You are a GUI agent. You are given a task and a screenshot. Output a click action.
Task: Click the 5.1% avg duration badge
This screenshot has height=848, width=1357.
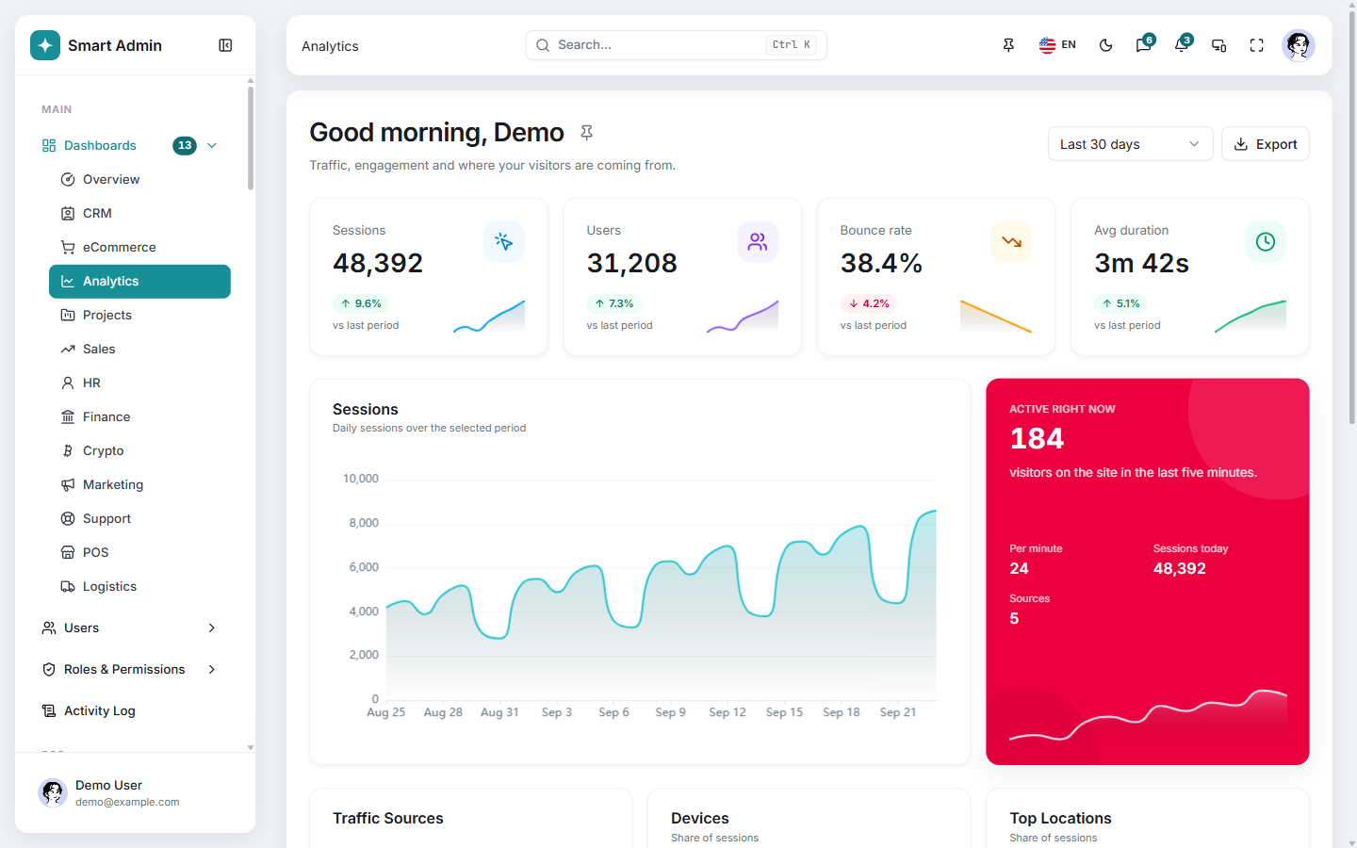pos(1121,303)
